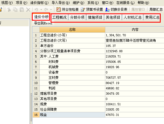Open the 维护(D) menu

[79, 3]
